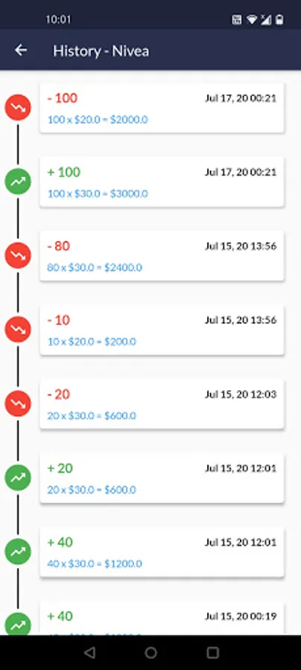The height and width of the screenshot is (670, 301).
Task: Tap the Android home circle button
Action: 150,652
